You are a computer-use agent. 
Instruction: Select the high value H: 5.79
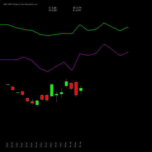77,8
